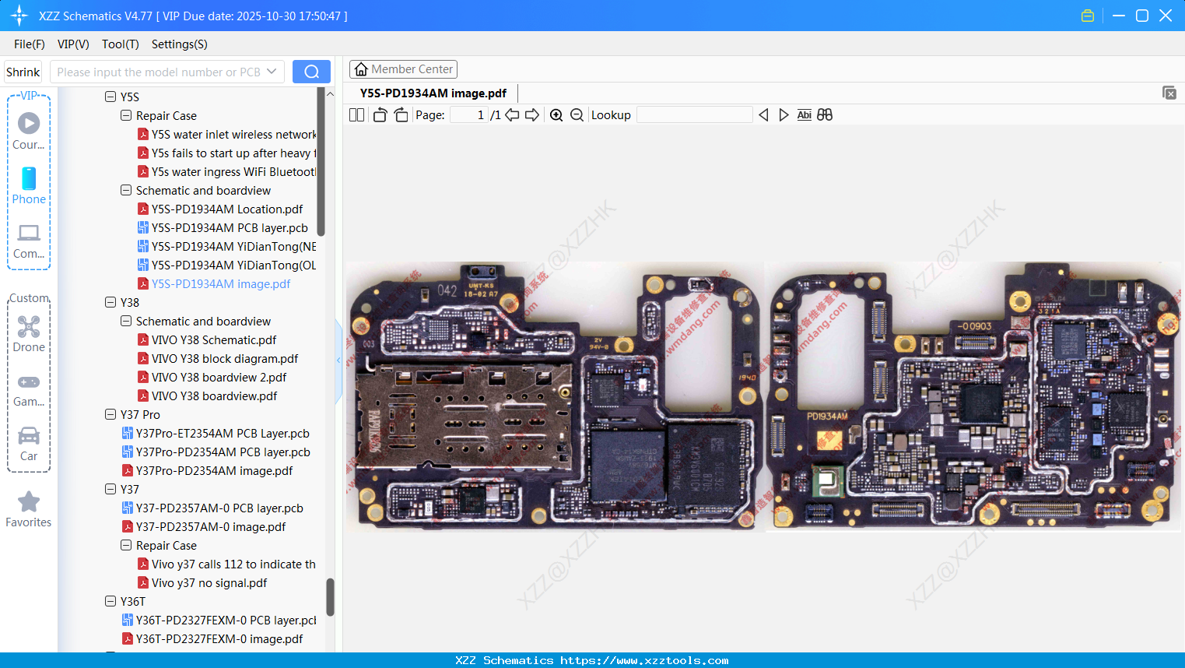Click the yellow VIP gift icon
This screenshot has width=1185, height=668.
tap(1088, 16)
